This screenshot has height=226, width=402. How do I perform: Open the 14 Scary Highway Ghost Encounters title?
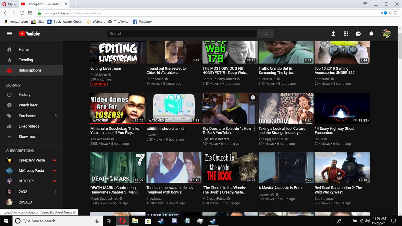coord(334,131)
